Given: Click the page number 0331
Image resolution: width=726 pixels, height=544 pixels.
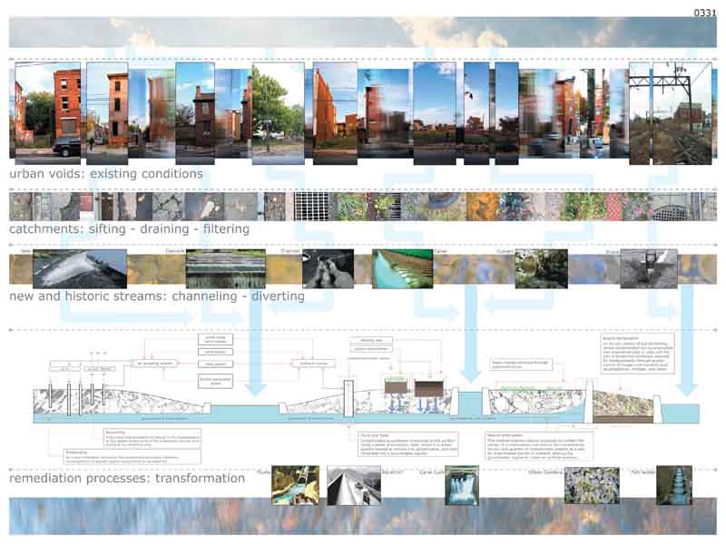Looking at the screenshot, I should tap(705, 11).
